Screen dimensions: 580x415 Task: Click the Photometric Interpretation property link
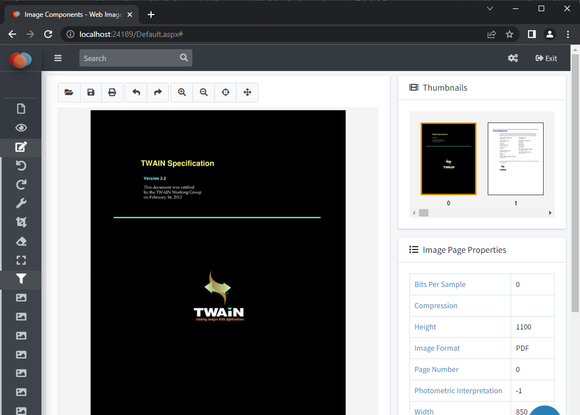point(458,390)
